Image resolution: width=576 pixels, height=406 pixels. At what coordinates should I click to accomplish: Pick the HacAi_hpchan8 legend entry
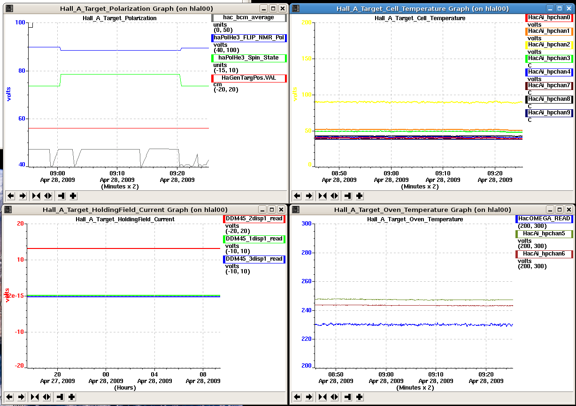click(549, 99)
